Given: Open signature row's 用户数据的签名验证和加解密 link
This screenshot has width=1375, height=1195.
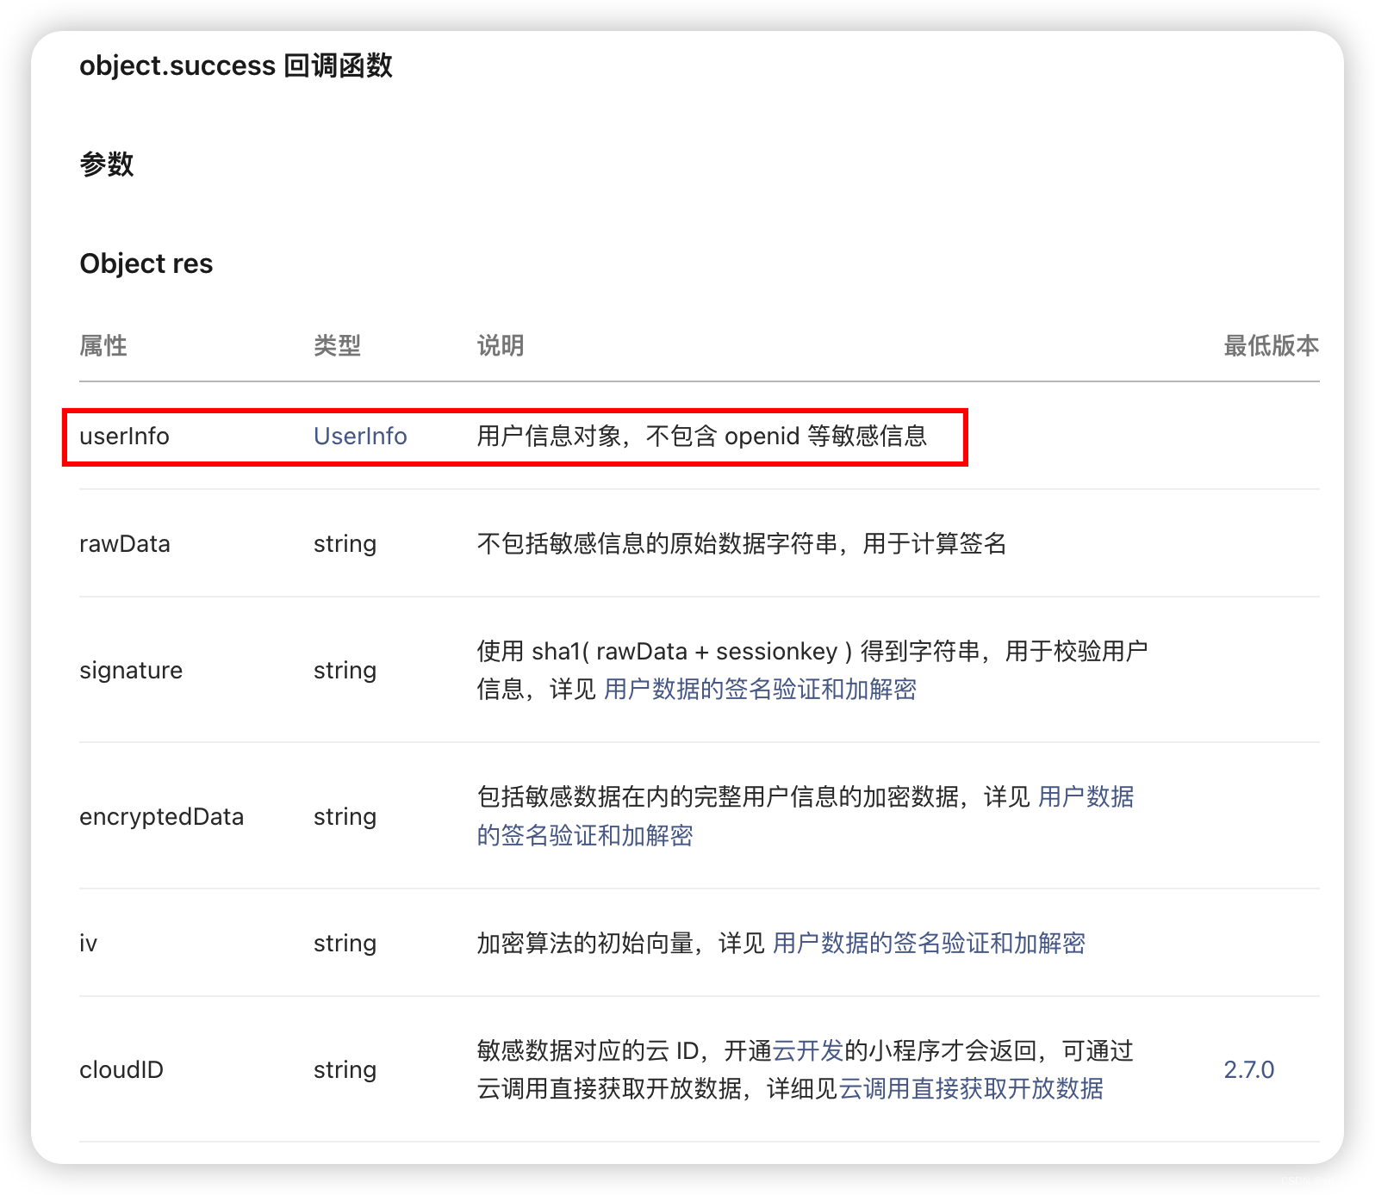Looking at the screenshot, I should (x=760, y=690).
